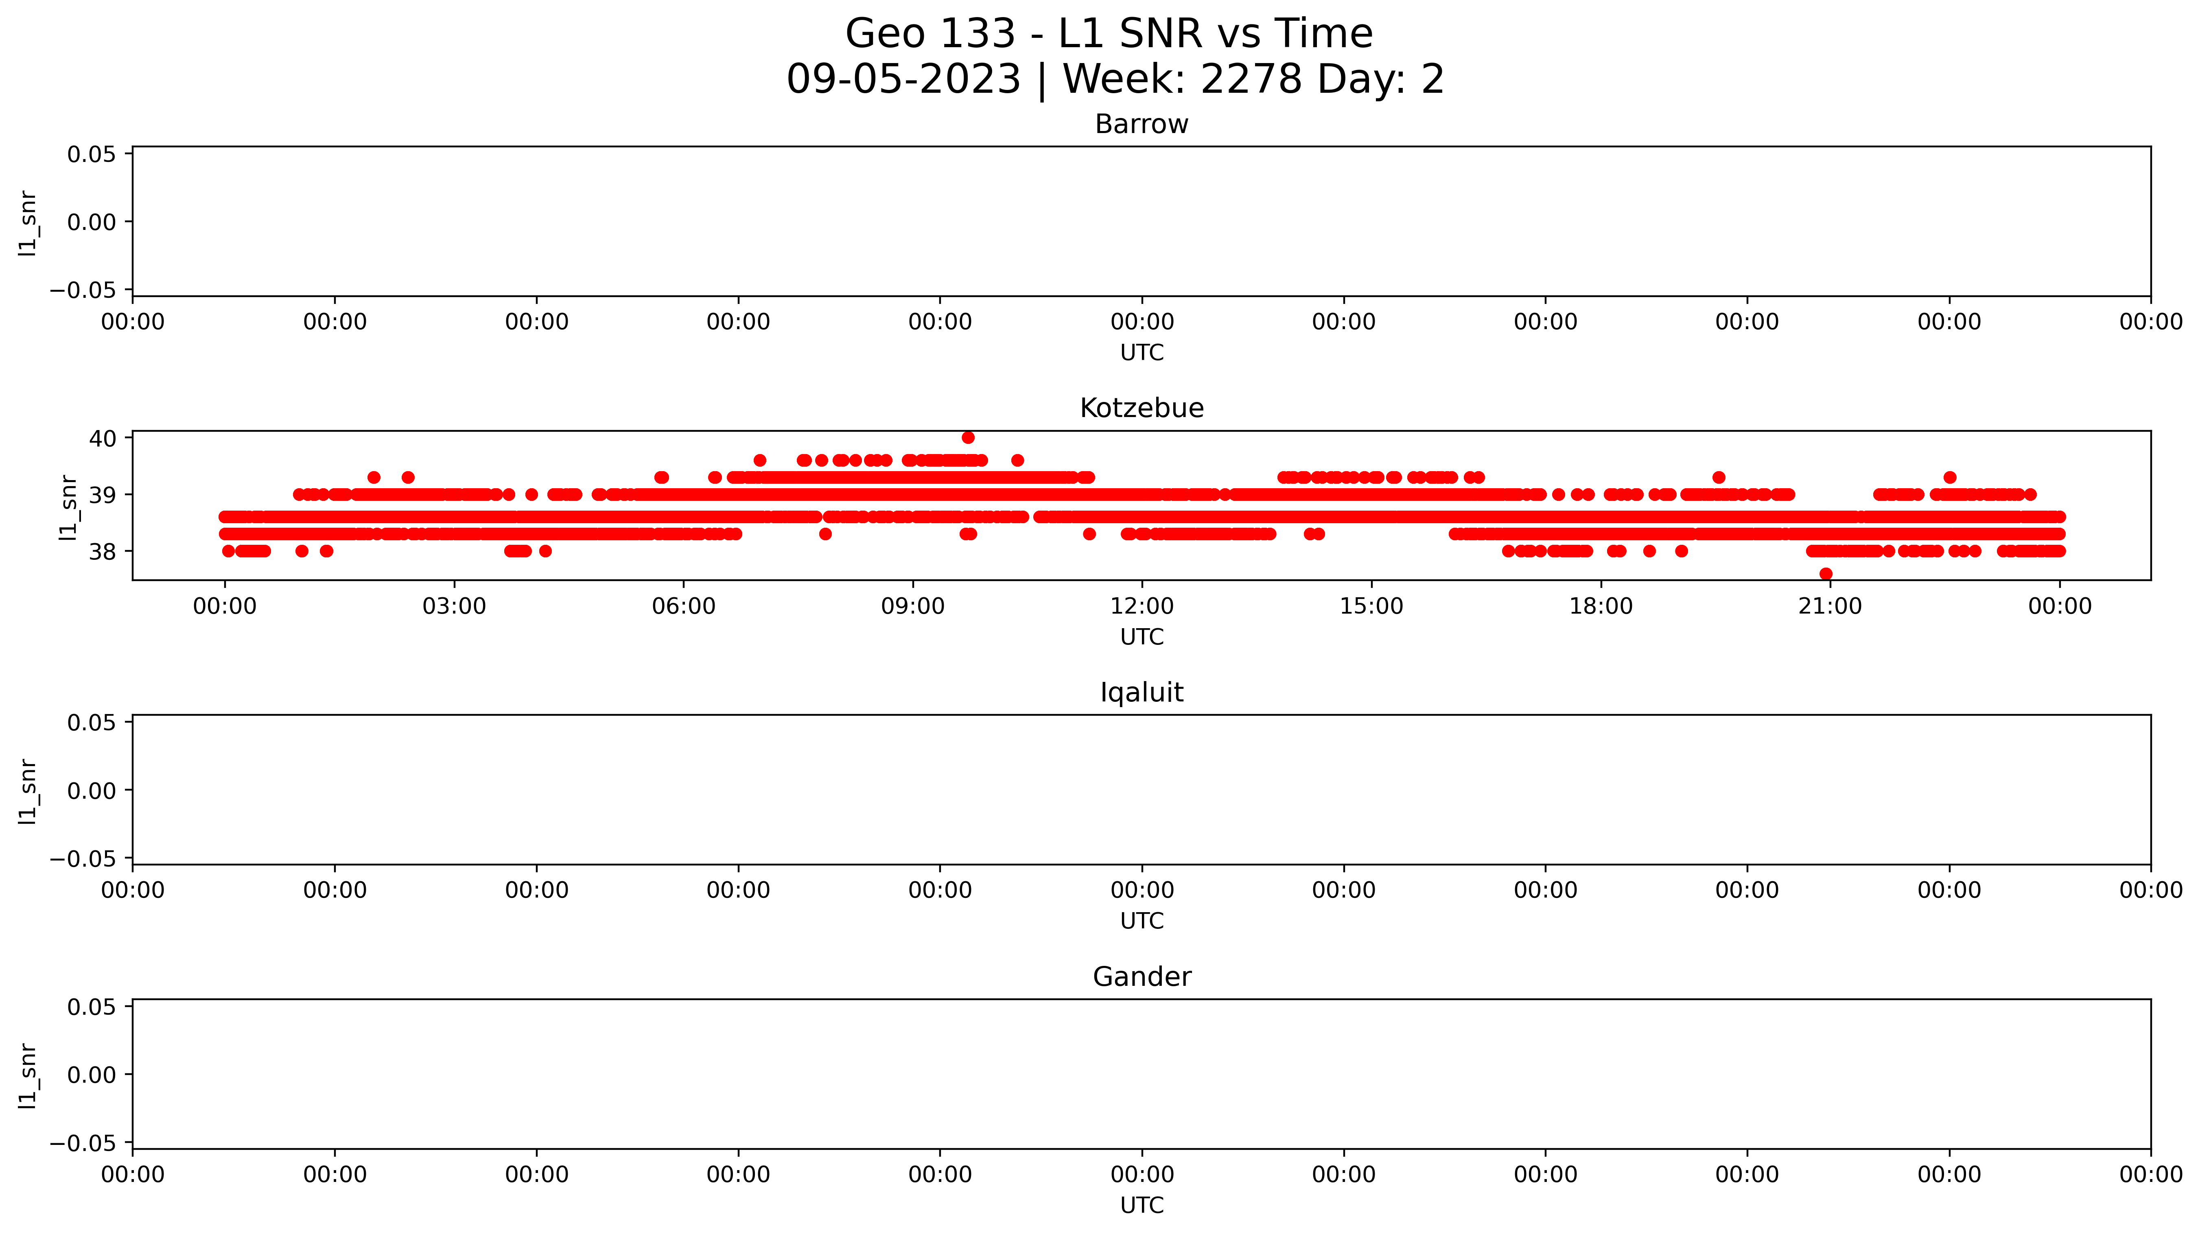The image size is (2200, 1234).
Task: Click the Kotzebue x-axis tick '18:00'
Action: [1601, 607]
